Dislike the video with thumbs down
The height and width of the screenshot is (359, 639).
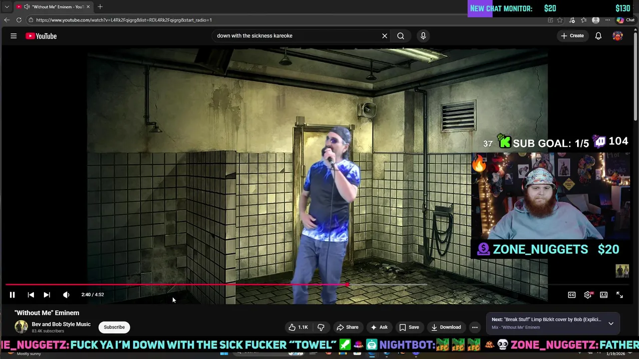pyautogui.click(x=321, y=327)
